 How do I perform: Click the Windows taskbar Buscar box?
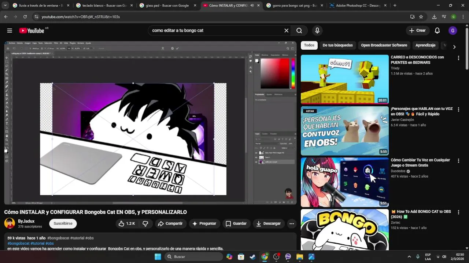[x=193, y=257]
